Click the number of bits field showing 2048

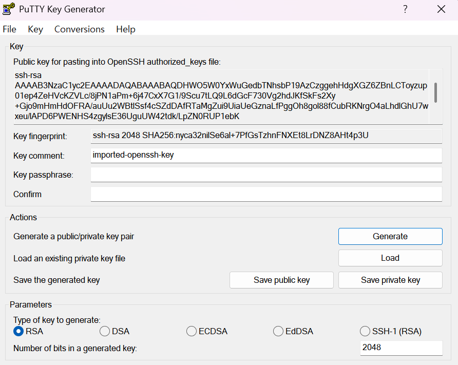click(402, 348)
